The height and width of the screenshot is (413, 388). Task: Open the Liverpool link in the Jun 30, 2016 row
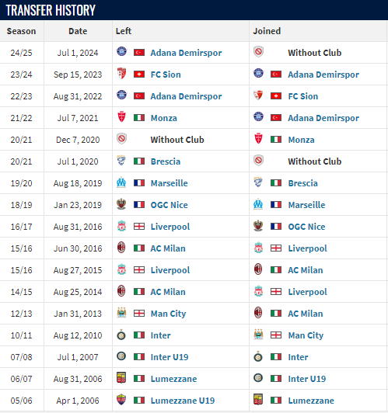pos(308,248)
